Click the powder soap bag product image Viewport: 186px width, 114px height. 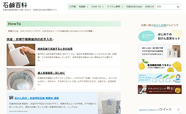109,103
